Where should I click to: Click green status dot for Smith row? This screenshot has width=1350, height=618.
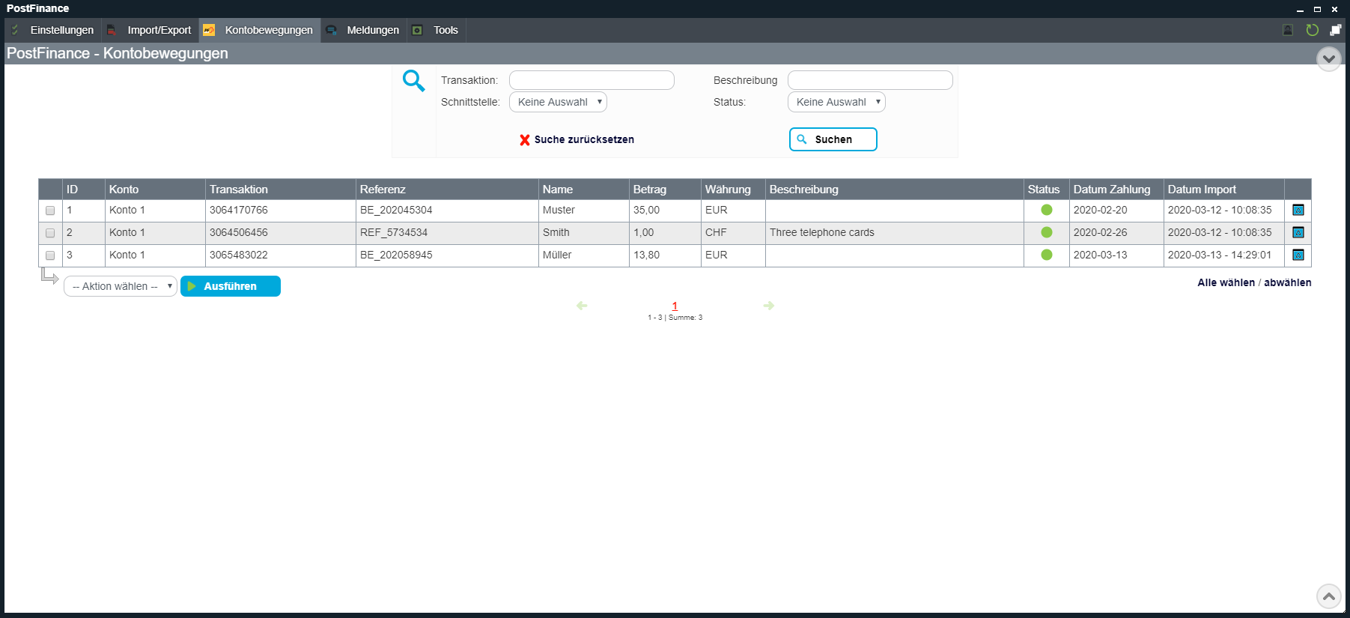[x=1047, y=233]
